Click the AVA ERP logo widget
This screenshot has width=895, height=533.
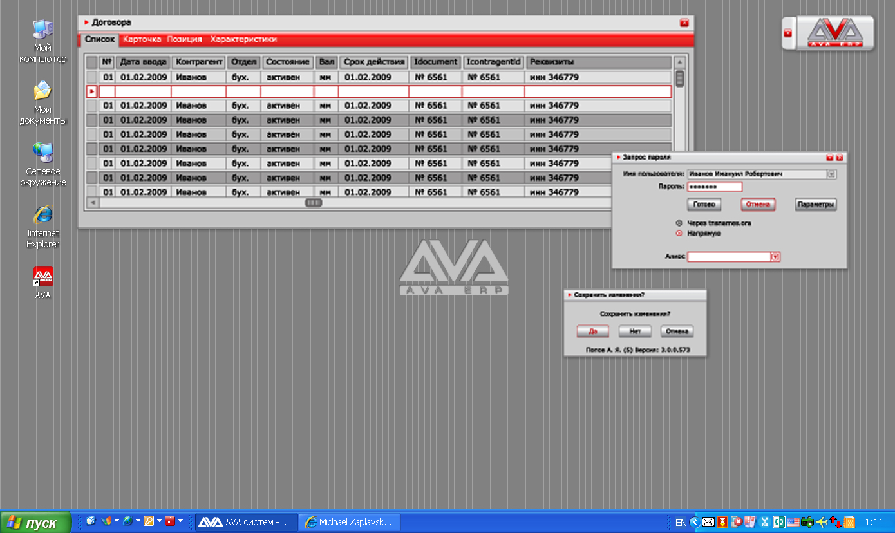(x=835, y=32)
